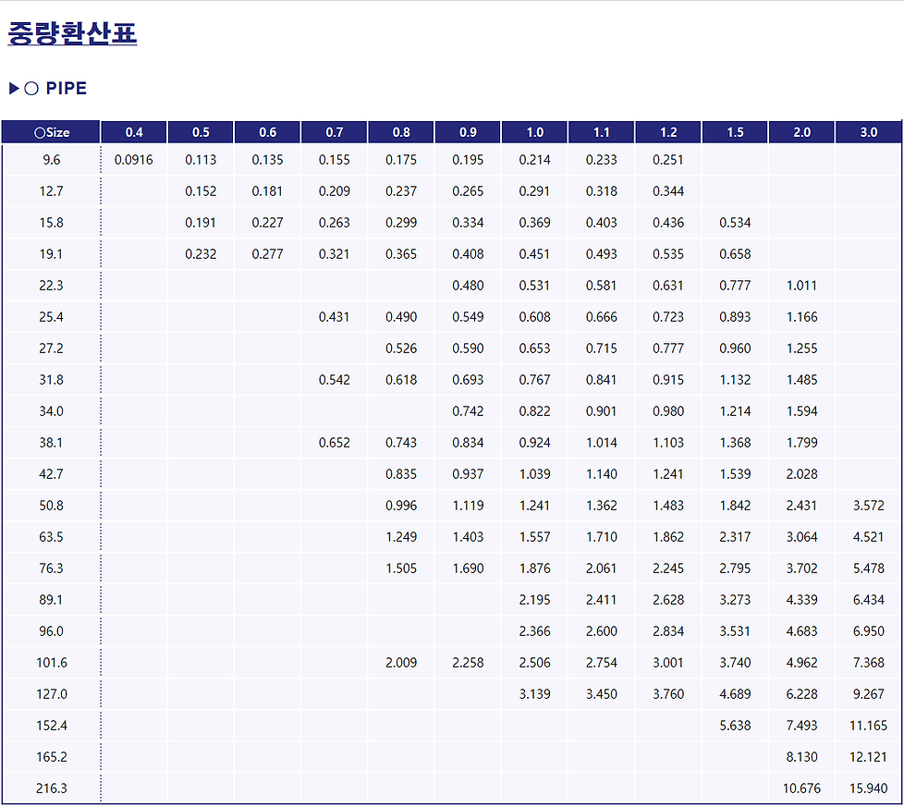904x807 pixels.
Task: Select the 15.940 weight value
Action: [868, 789]
